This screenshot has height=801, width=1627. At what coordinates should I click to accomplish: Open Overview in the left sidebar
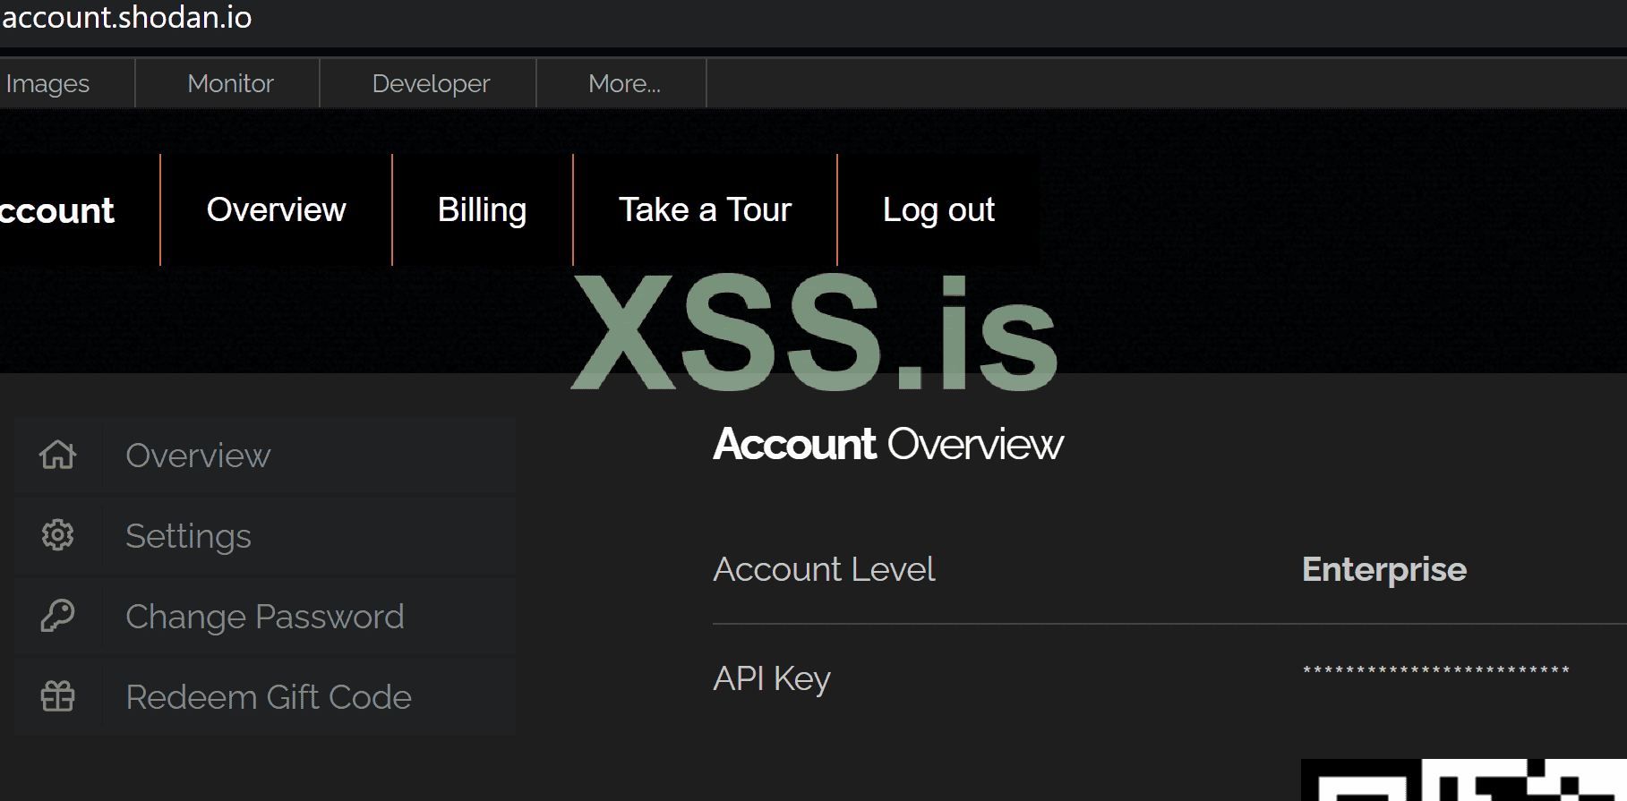click(x=265, y=455)
